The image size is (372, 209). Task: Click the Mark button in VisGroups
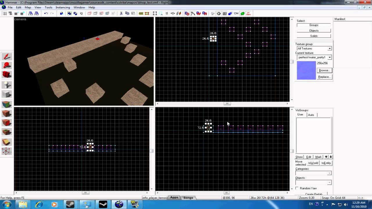click(x=319, y=157)
